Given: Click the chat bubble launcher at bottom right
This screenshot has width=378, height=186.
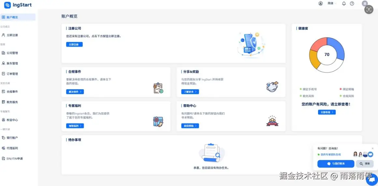Looking at the screenshot, I should 372,180.
